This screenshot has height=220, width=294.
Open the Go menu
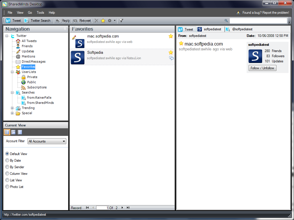click(x=30, y=13)
